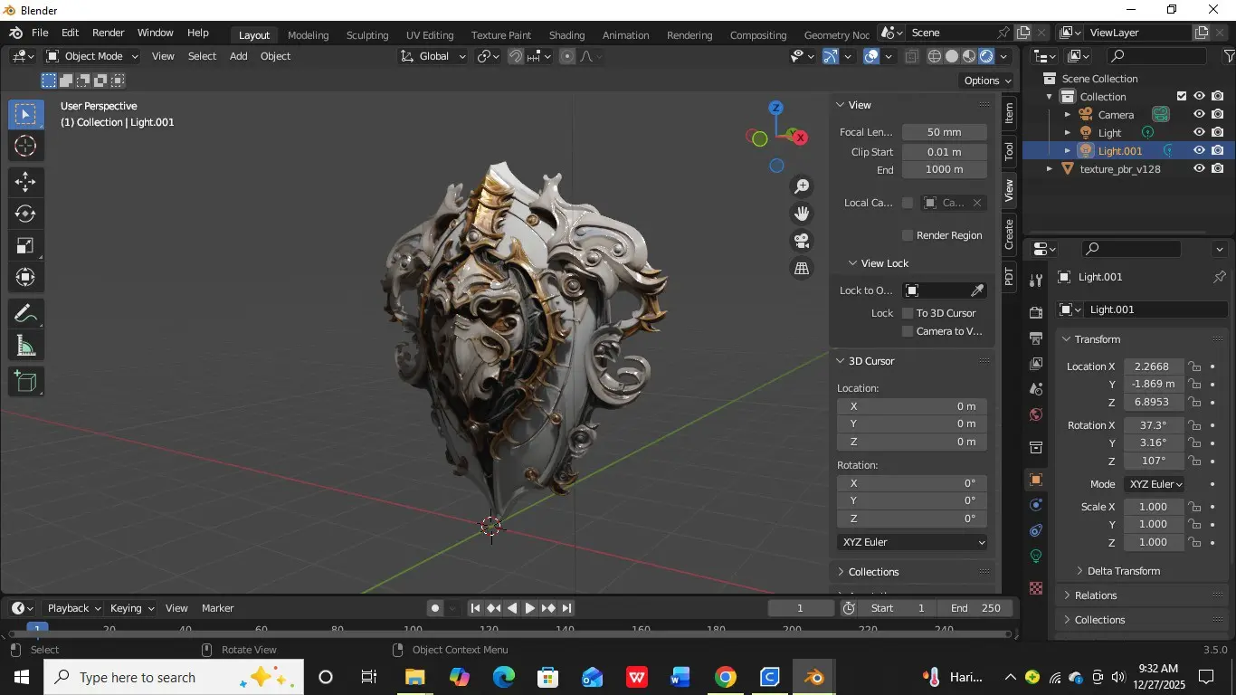This screenshot has width=1236, height=695.
Task: Open the 3D Cursor XYZ Euler dropdown
Action: (x=913, y=542)
